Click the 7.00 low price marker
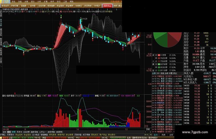Screen dimensions: 216x139 (27, 51)
